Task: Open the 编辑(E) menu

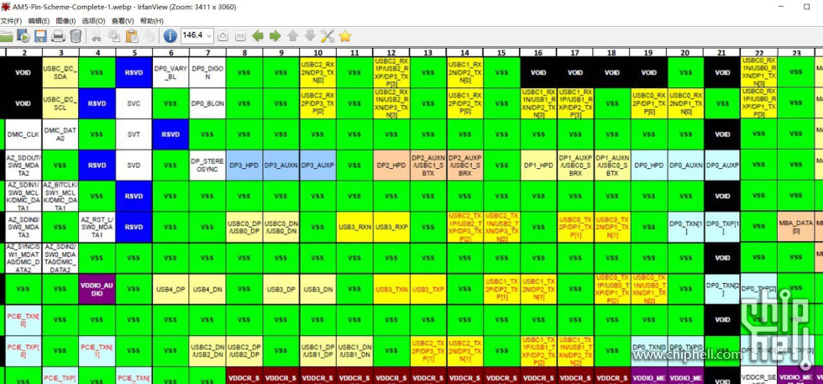Action: click(39, 21)
